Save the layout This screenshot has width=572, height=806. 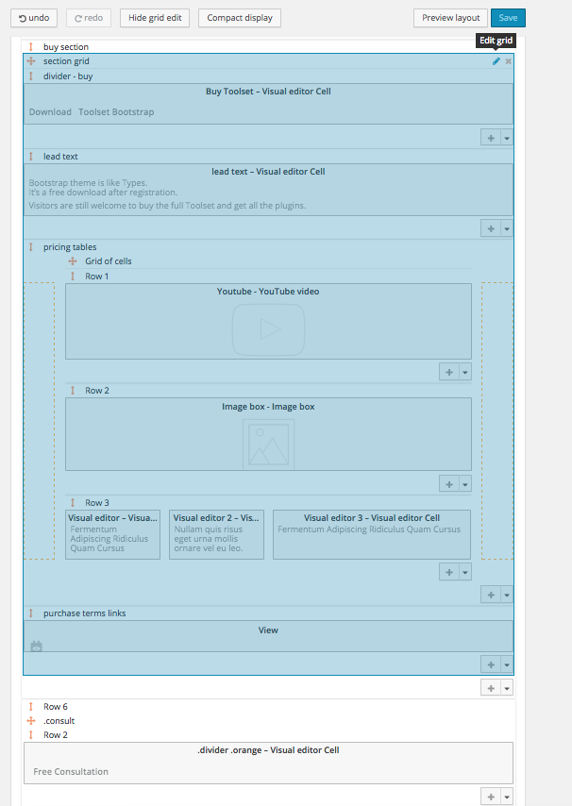508,18
